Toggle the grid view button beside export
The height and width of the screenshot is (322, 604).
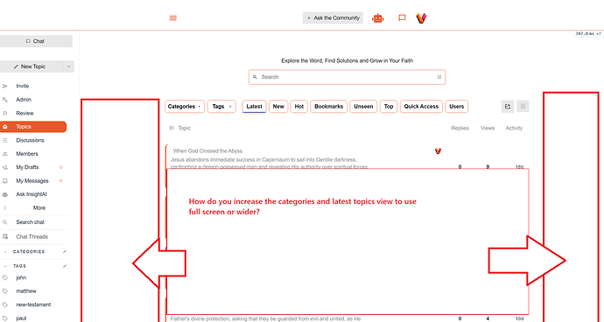[523, 106]
